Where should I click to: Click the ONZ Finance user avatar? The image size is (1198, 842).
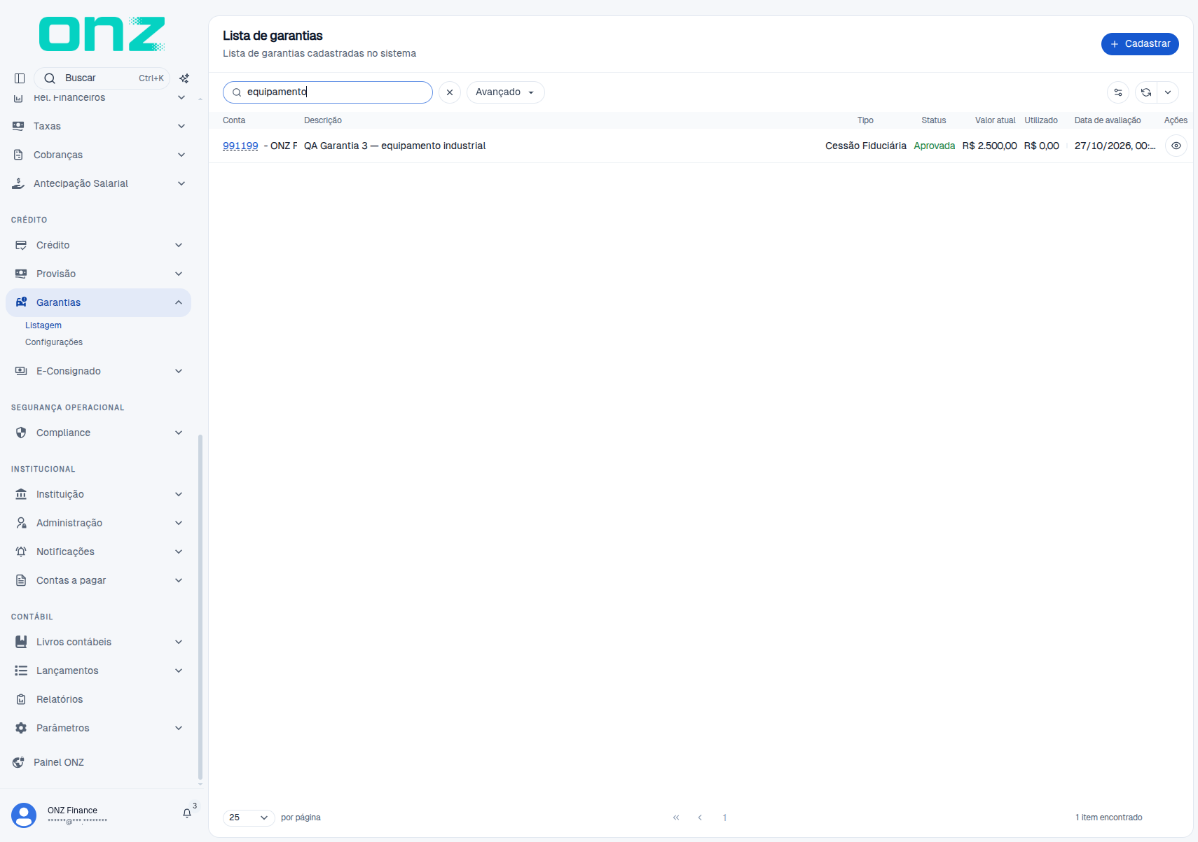click(24, 815)
